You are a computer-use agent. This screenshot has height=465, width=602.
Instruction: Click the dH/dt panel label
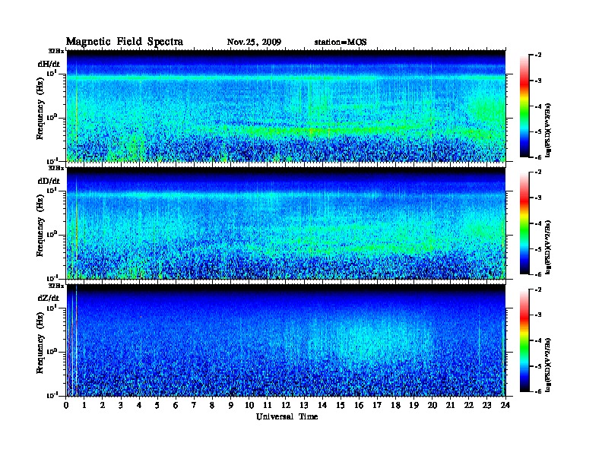(x=49, y=64)
